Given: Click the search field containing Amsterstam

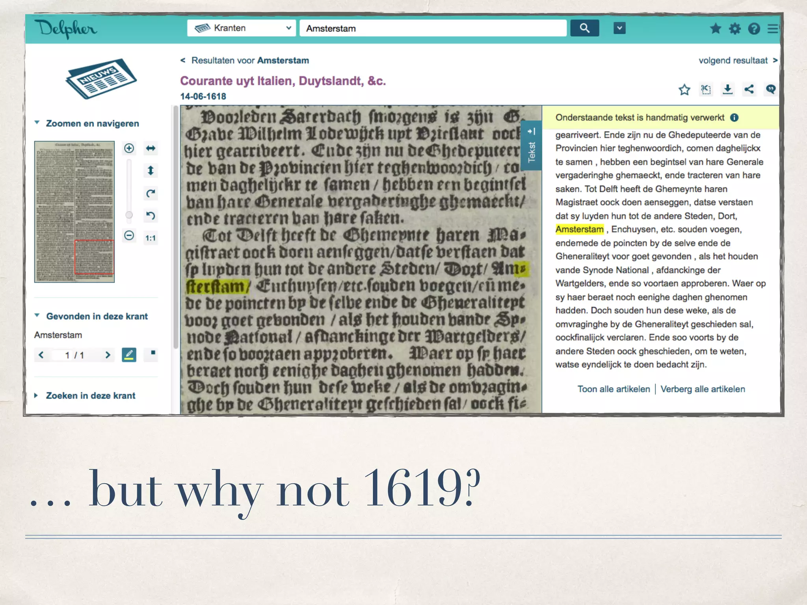Looking at the screenshot, I should 433,28.
